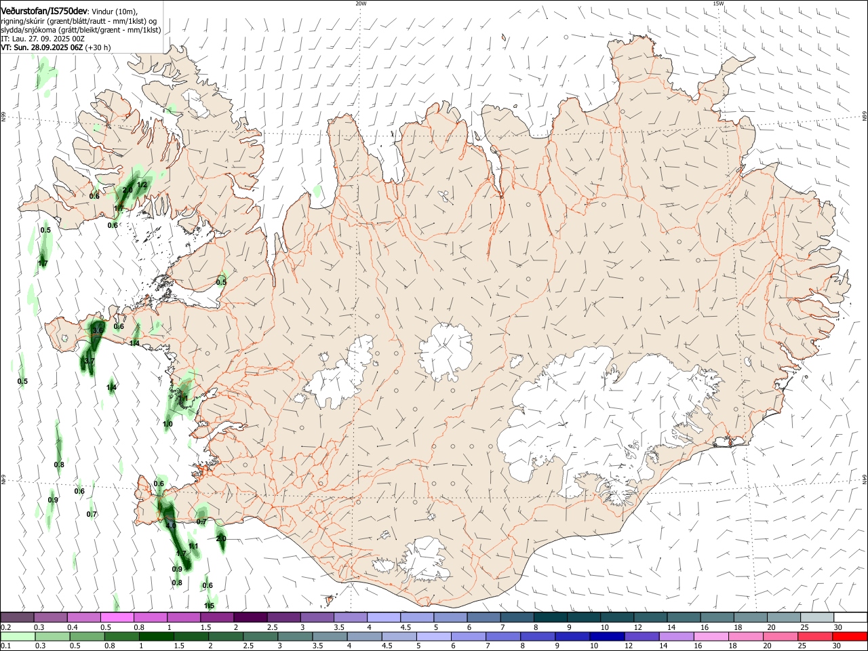Click the 'VT: Sun. 28.09.2025 06Z (+30 h)' line
The height and width of the screenshot is (651, 868).
pos(56,47)
